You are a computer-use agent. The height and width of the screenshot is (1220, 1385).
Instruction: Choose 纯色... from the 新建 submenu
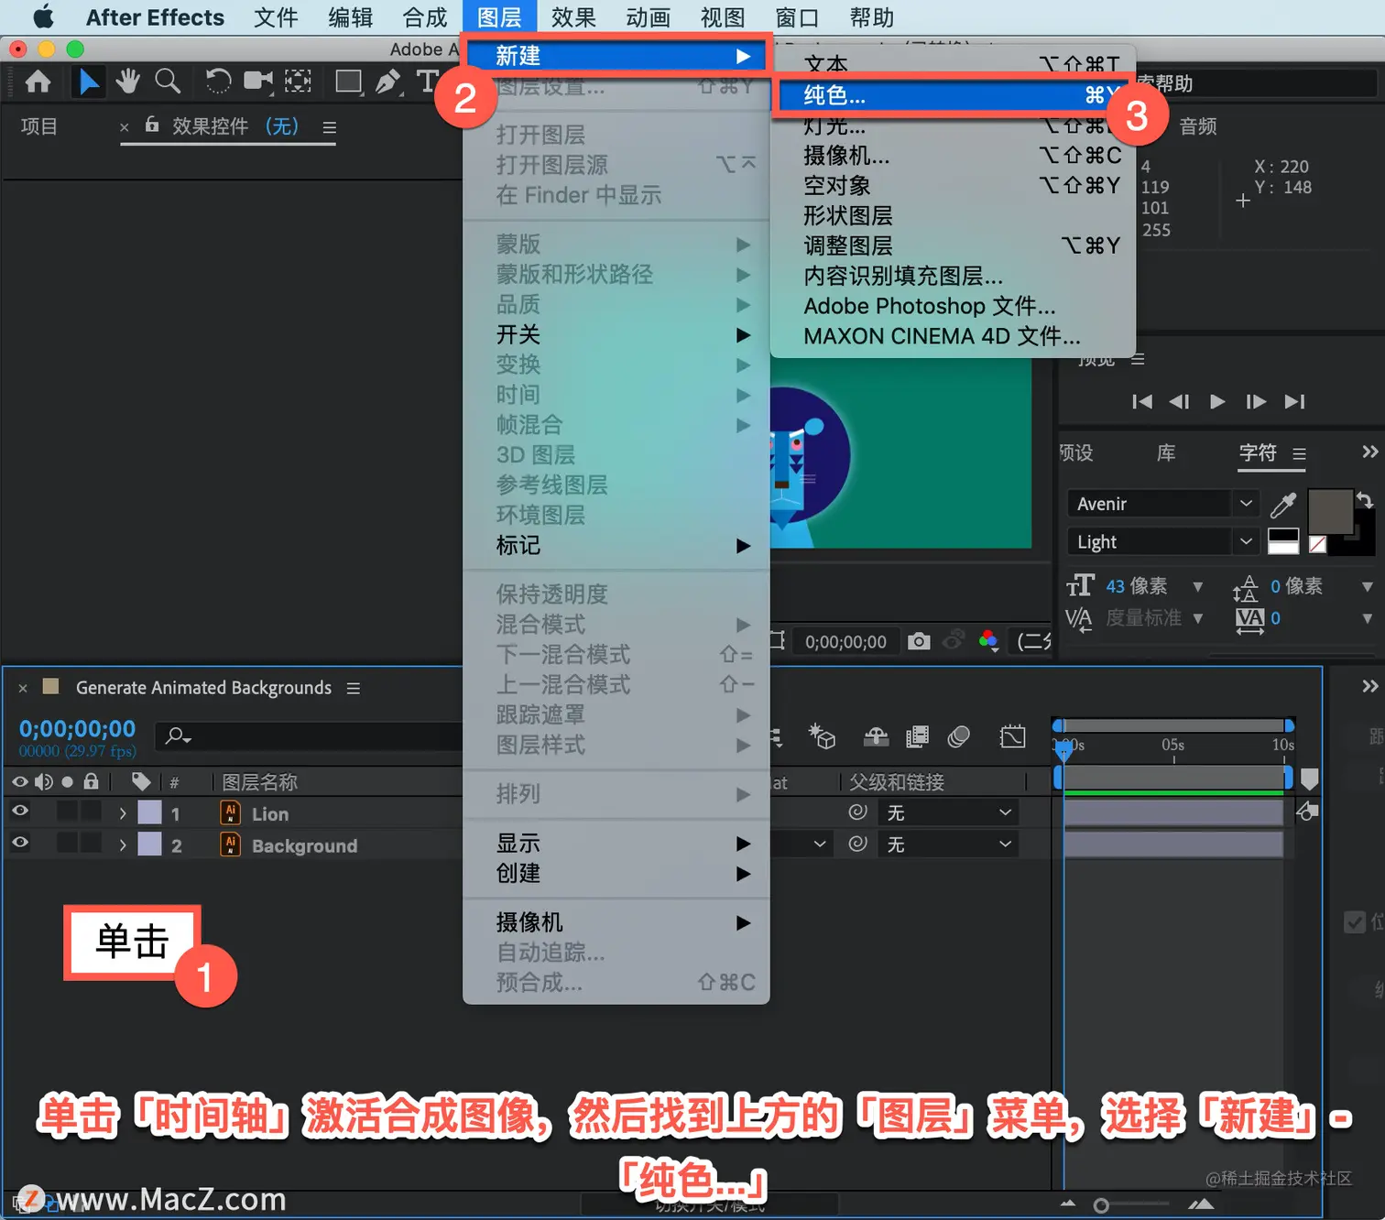point(954,95)
